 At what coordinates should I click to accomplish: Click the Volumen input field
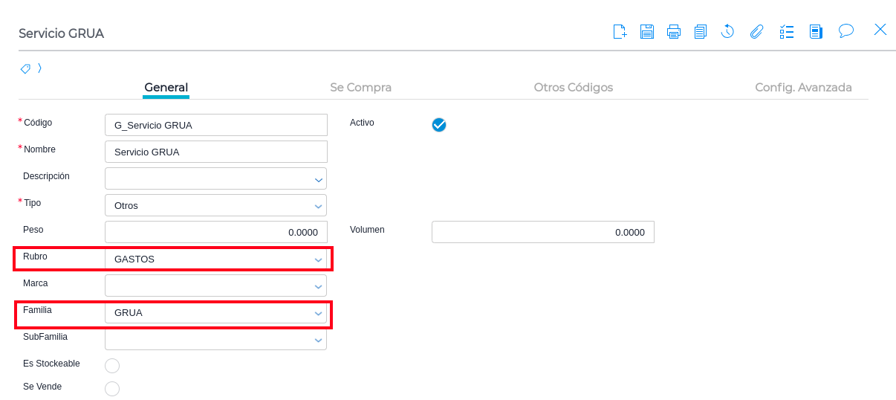point(542,232)
